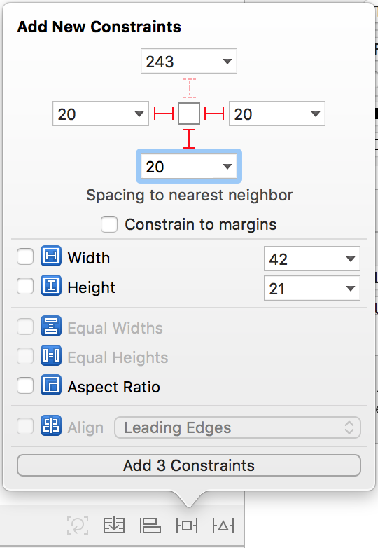Enable the Constrain to margins checkbox
The width and height of the screenshot is (378, 548).
[x=109, y=224]
